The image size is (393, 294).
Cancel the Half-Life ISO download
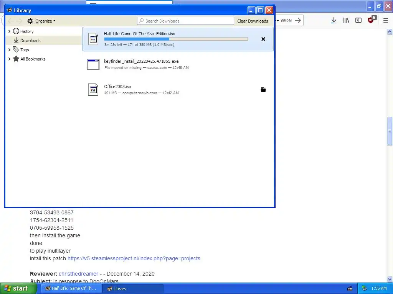tap(263, 39)
